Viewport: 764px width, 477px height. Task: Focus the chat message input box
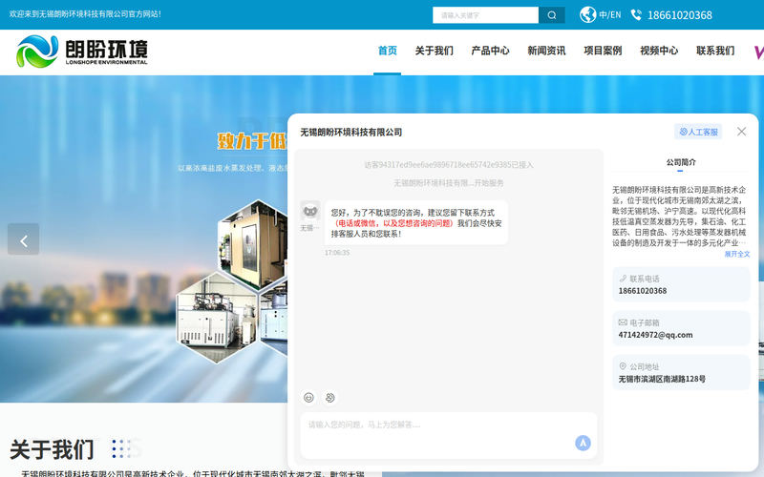click(449, 435)
